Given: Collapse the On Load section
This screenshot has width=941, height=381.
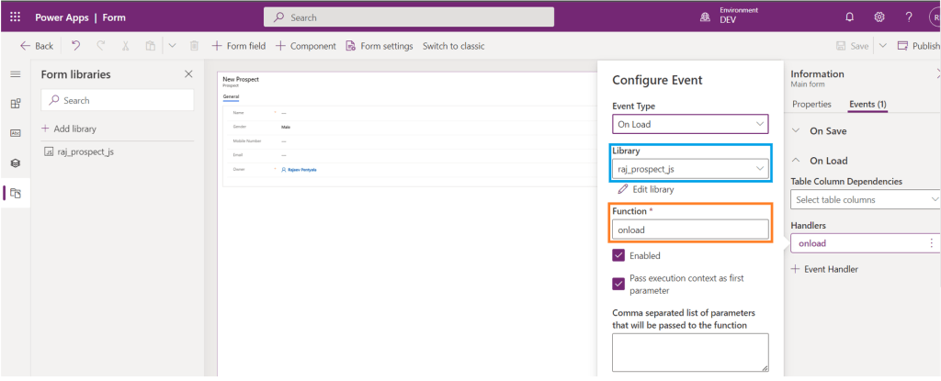Looking at the screenshot, I should [x=796, y=161].
